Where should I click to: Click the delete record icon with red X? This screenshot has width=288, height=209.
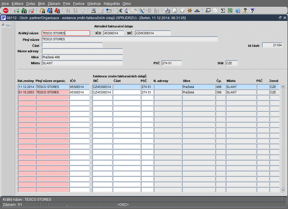click(x=31, y=11)
